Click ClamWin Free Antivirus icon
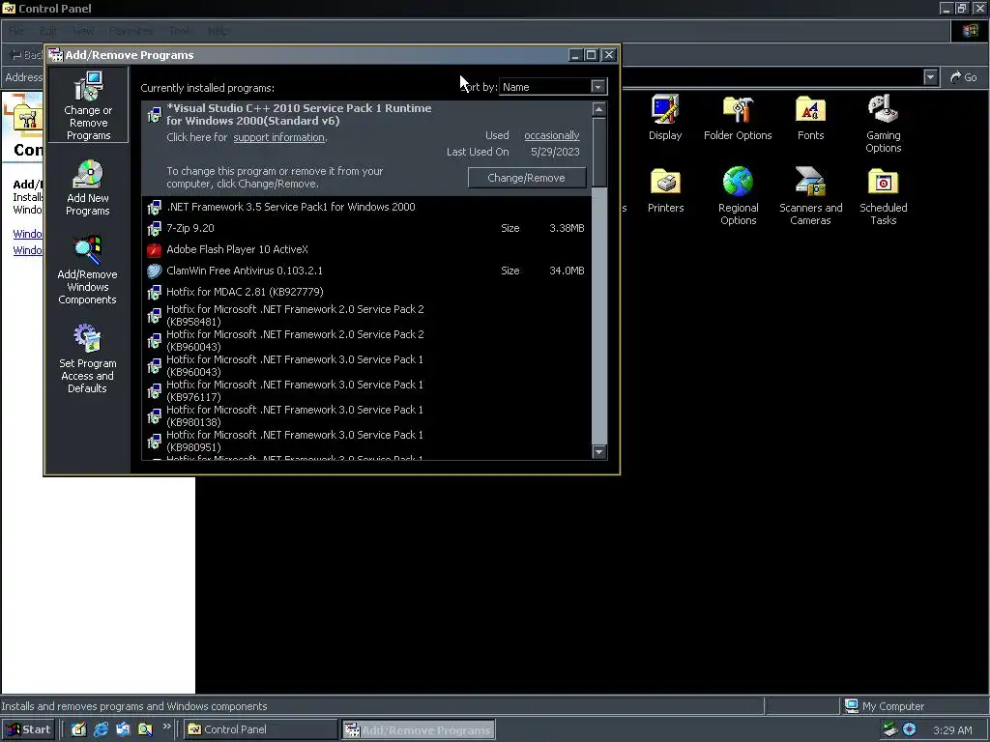 (154, 271)
